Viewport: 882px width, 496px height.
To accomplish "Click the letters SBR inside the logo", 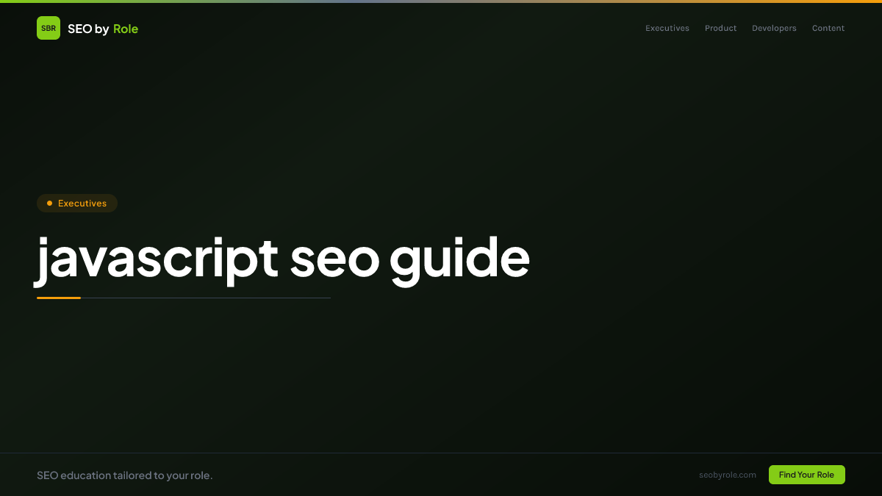I will click(49, 29).
